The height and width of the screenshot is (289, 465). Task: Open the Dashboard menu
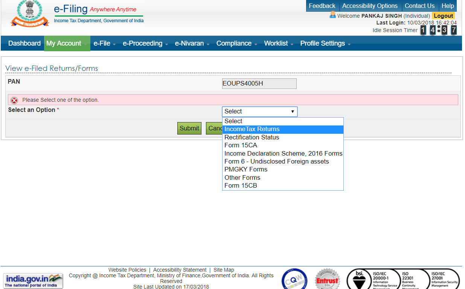click(x=24, y=43)
